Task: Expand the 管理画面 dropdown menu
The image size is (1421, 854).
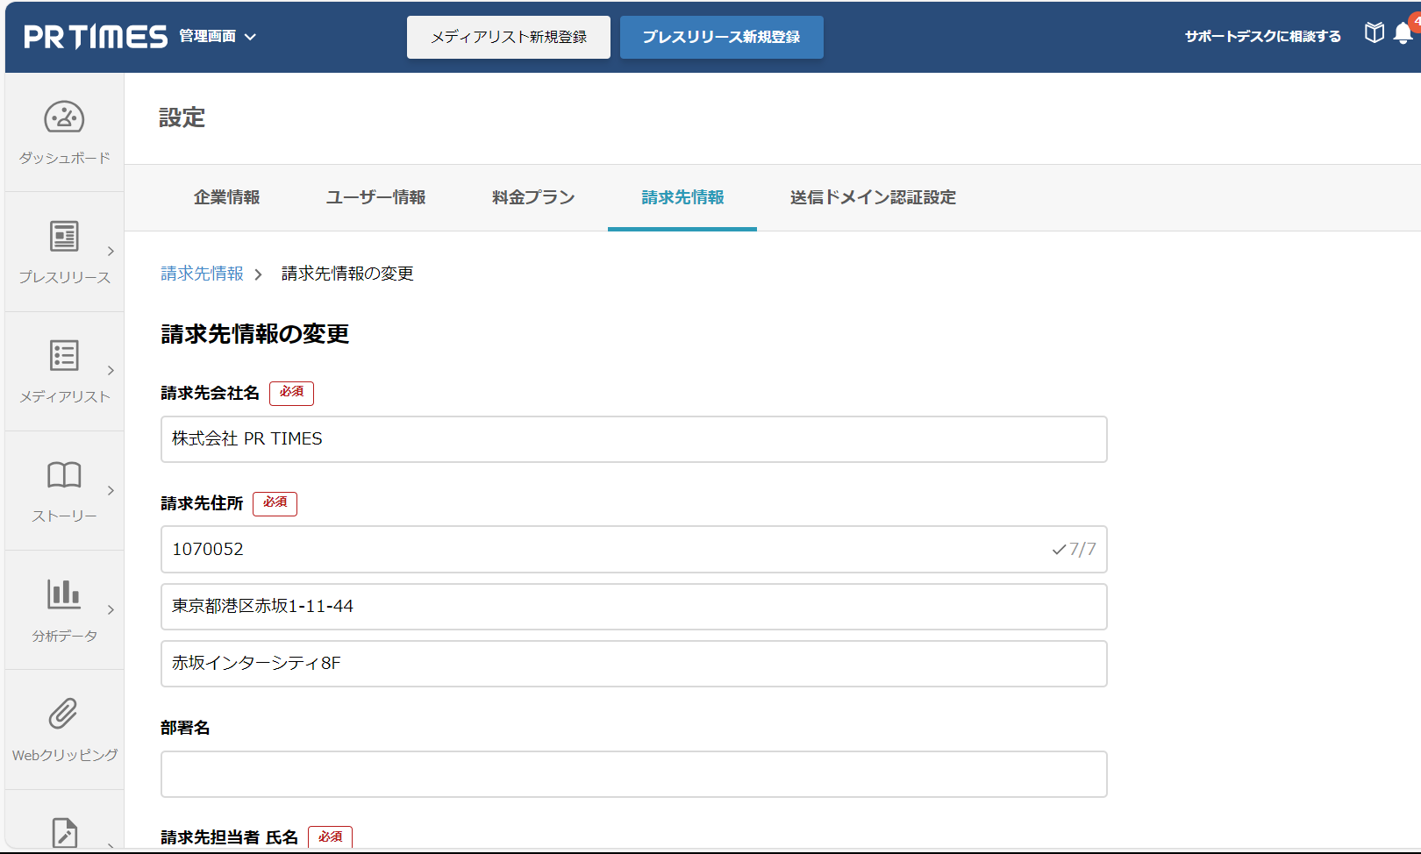Action: coord(218,37)
